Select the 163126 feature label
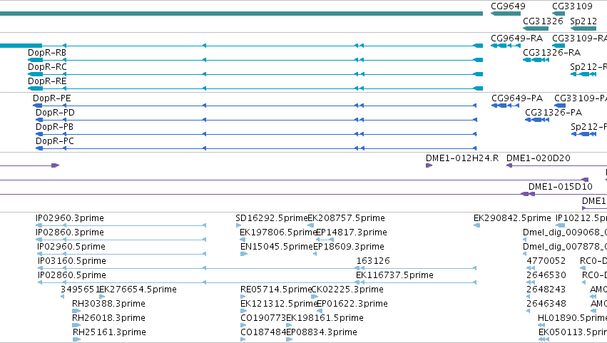Viewport: 607px width, 343px height. coord(373,261)
